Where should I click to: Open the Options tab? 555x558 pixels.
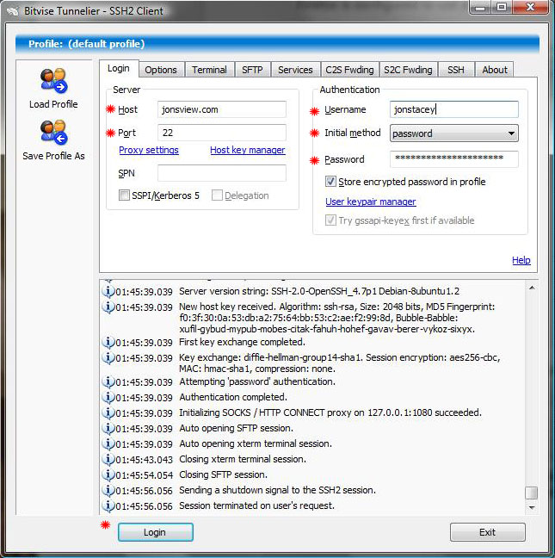click(161, 70)
